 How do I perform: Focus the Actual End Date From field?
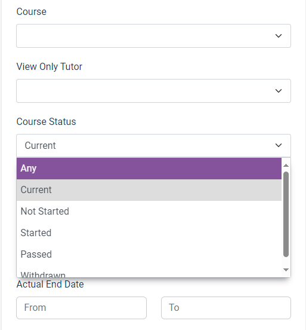coord(81,308)
